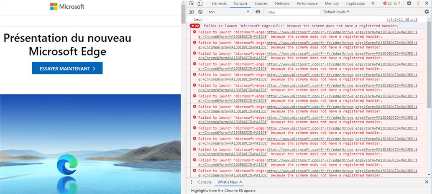The image size is (432, 194).
Task: Select the What's New drawer tab
Action: pyautogui.click(x=228, y=182)
